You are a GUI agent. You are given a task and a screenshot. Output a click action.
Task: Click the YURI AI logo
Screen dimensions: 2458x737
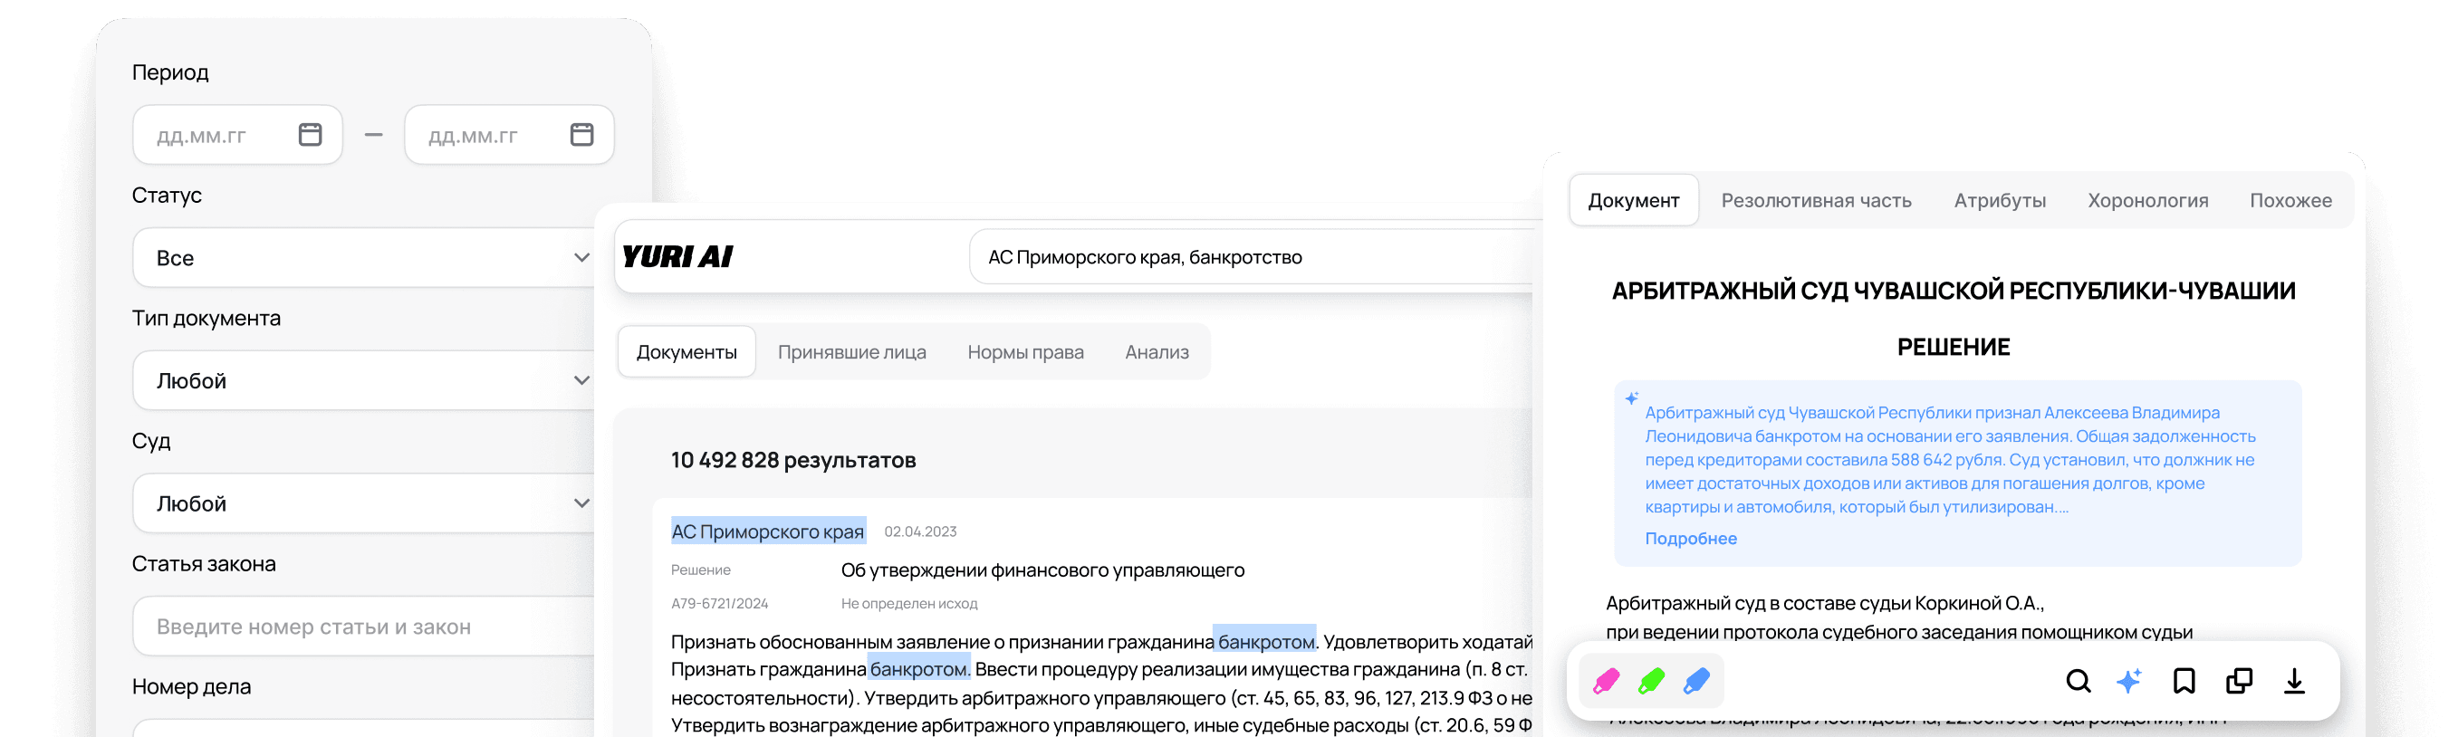click(677, 256)
